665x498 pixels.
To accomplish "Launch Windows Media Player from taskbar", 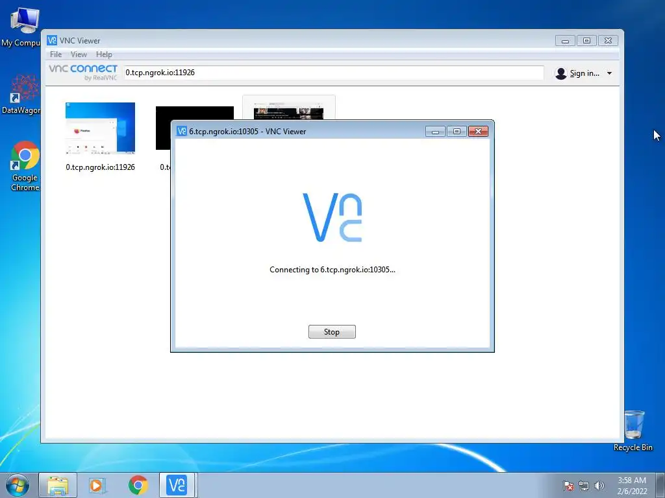I will (97, 485).
